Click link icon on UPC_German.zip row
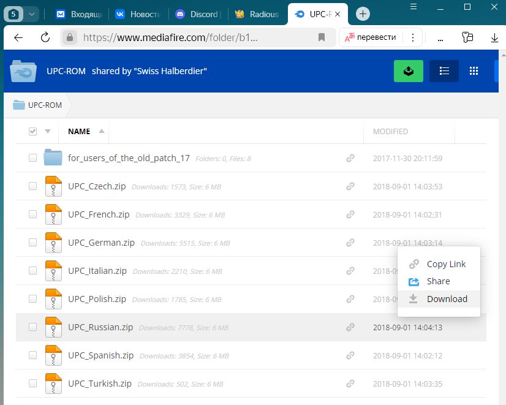This screenshot has height=405, width=506. [x=350, y=243]
